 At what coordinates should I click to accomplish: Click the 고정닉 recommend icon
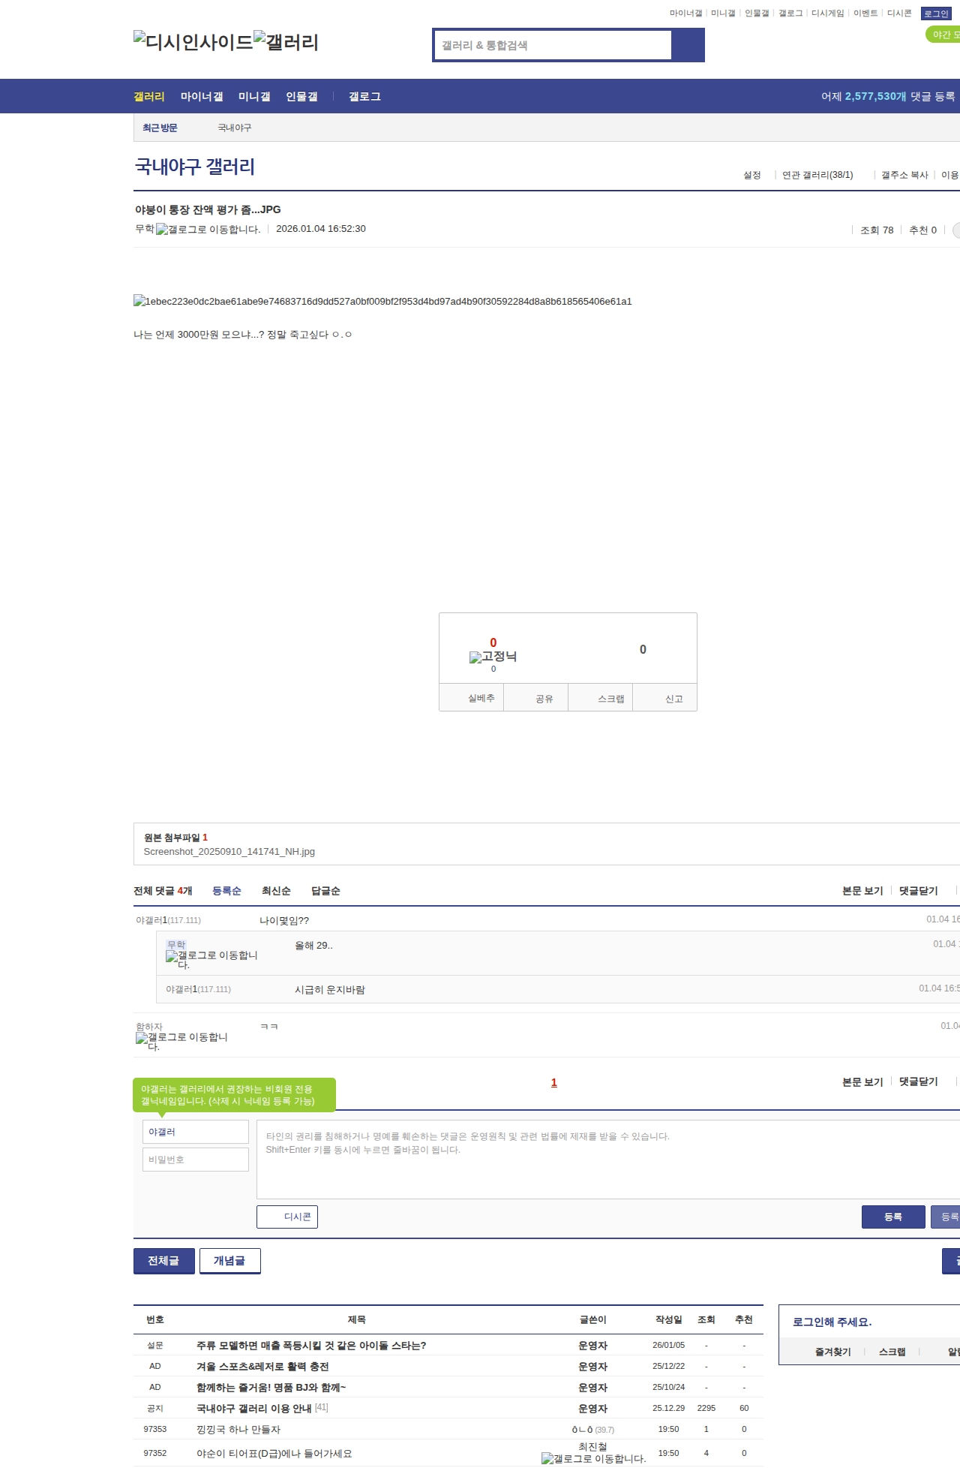click(493, 657)
